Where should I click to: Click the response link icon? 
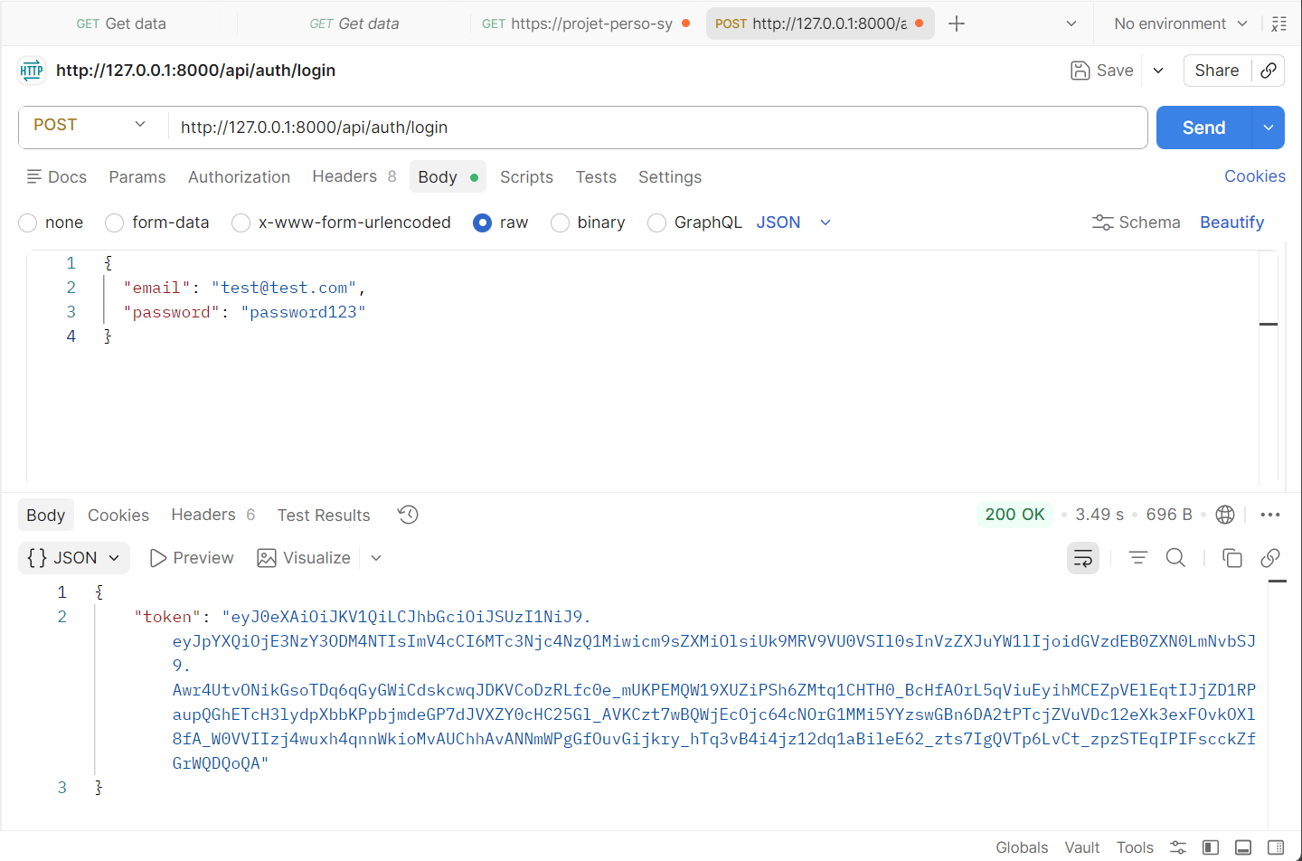tap(1269, 558)
